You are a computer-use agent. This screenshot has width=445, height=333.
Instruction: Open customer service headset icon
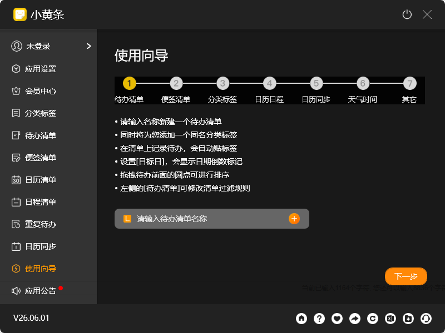(426, 318)
